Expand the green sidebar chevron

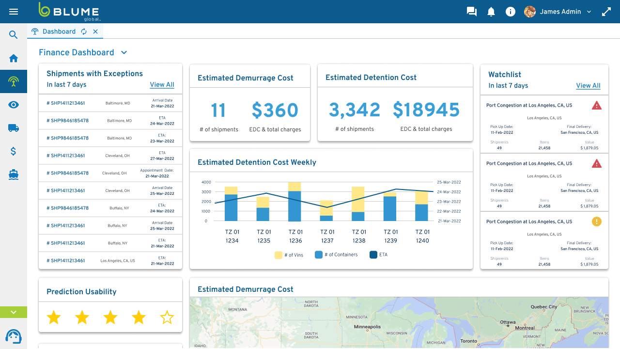coord(14,312)
